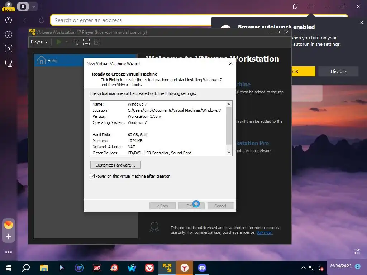Open the Windows Start menu
Screen dimensions: 367x275
click(x=9, y=268)
